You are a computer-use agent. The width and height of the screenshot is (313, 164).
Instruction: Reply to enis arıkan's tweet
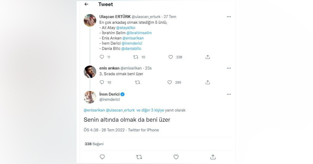(102, 82)
